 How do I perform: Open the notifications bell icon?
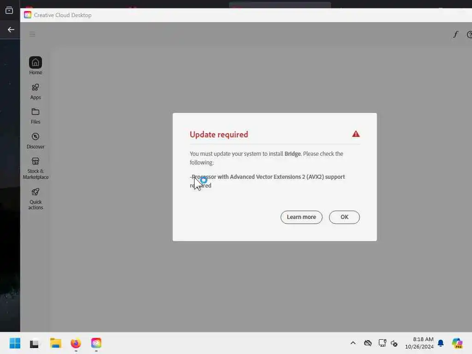point(441,343)
